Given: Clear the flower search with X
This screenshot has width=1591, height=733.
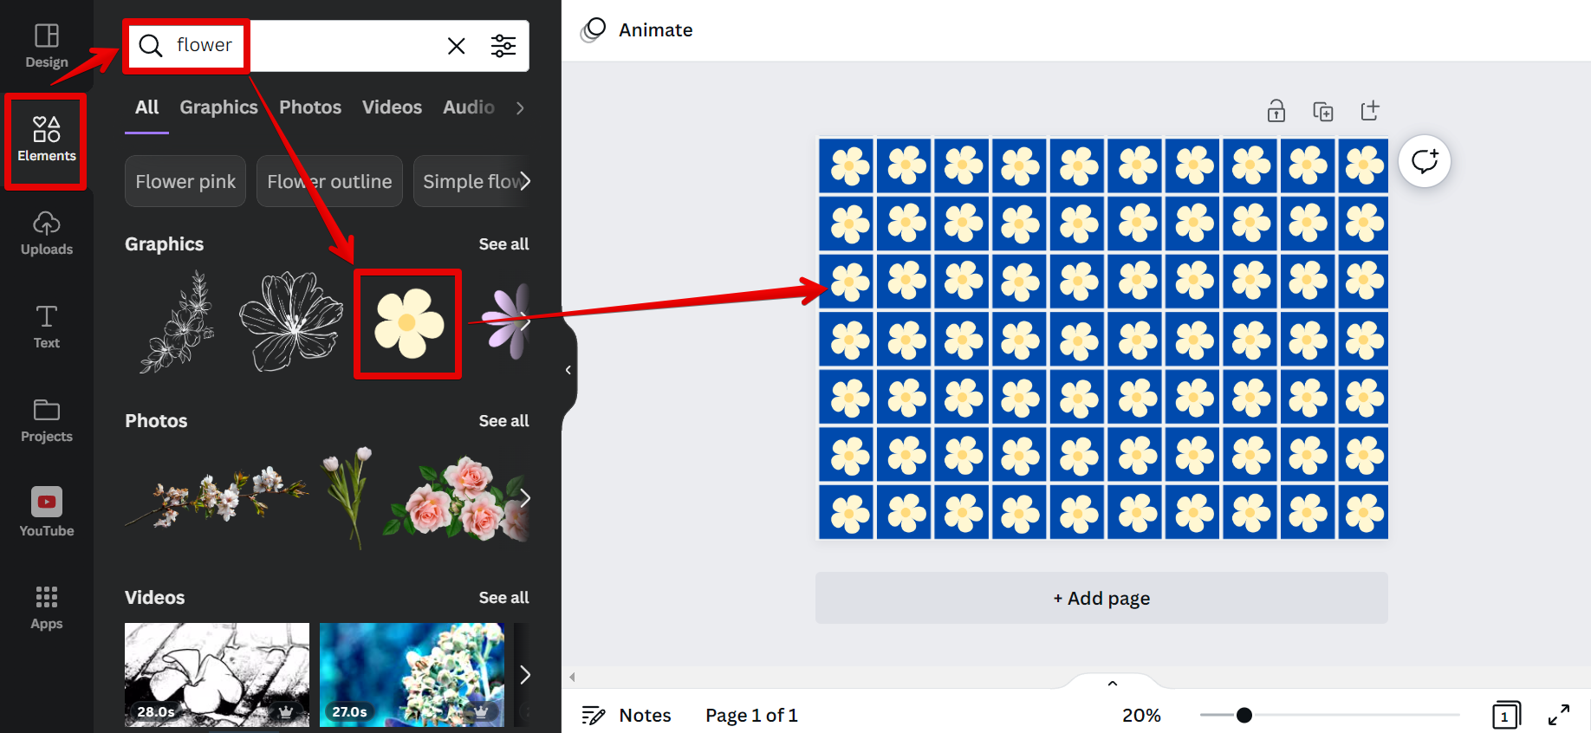Looking at the screenshot, I should [x=456, y=46].
